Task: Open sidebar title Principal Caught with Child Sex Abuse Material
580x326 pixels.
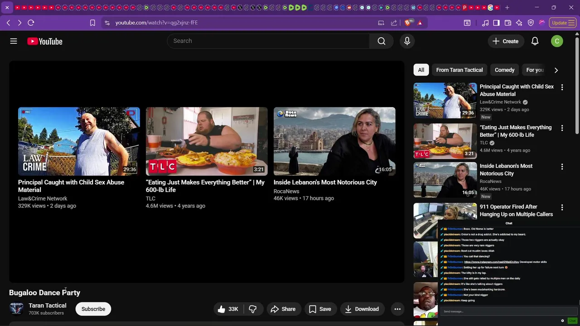Action: coord(517,90)
